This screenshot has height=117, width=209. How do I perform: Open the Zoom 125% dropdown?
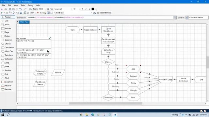[45, 9]
